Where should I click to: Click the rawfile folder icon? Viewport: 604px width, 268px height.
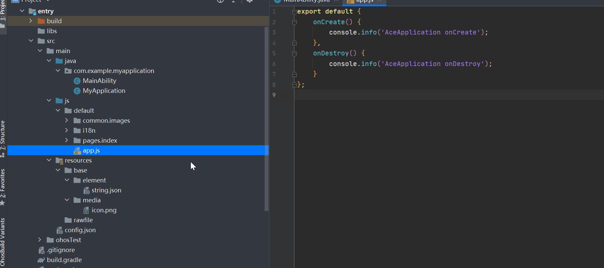click(x=68, y=220)
